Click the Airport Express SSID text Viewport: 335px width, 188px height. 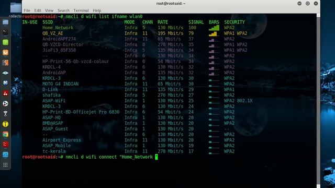point(62,140)
